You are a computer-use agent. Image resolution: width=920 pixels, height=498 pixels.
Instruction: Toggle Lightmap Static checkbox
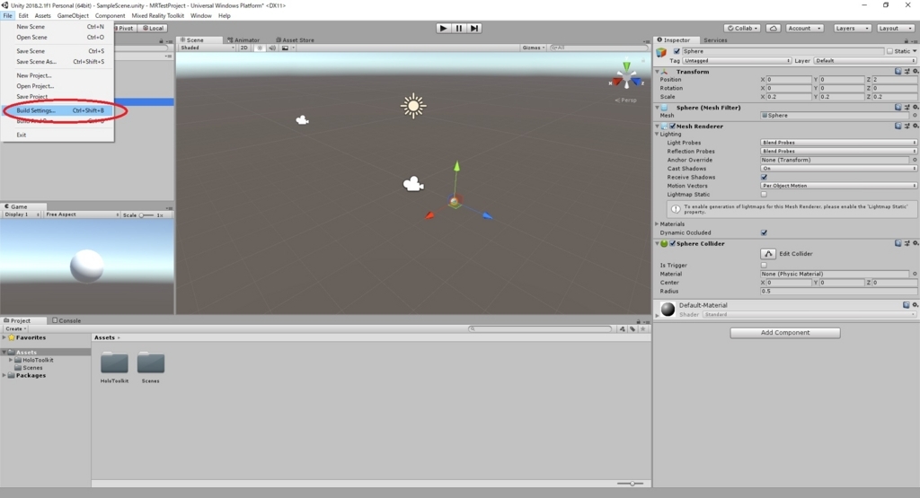click(x=764, y=195)
